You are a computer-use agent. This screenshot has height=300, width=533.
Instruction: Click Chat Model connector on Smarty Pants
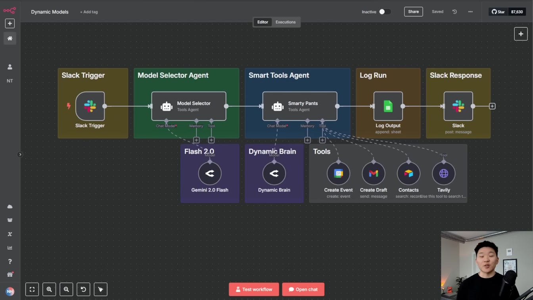(x=277, y=121)
